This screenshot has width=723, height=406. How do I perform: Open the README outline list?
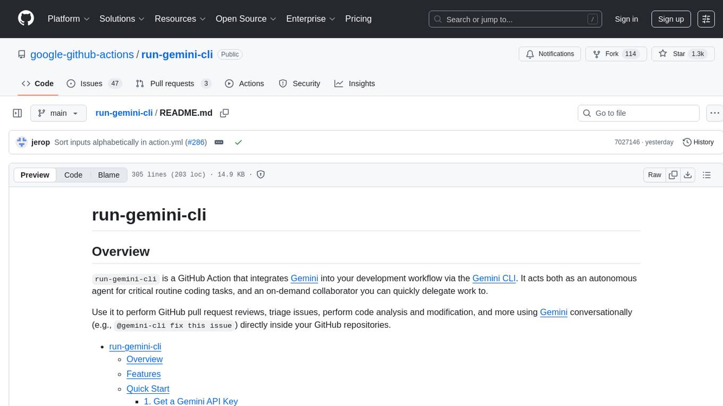coord(707,175)
